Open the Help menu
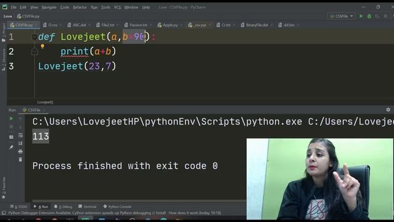Viewport: 394px width, 222px height. pos(146,7)
